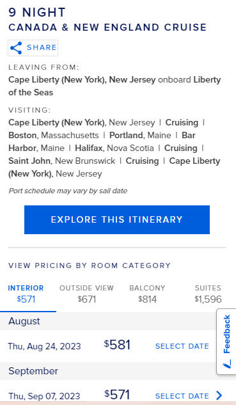Viewport: 236px width, 405px height.
Task: Click the SHARE text link
Action: (42, 47)
